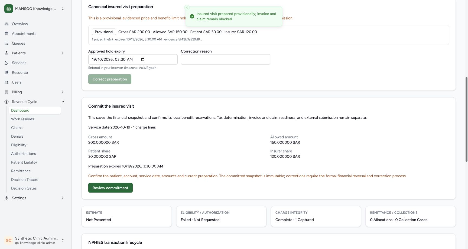Image resolution: width=468 pixels, height=249 pixels.
Task: Open the Dashboard menu item
Action: [x=35, y=110]
